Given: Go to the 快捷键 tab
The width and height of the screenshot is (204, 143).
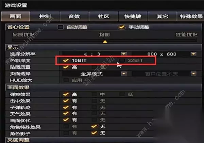Looking at the screenshot, I should [133, 17].
